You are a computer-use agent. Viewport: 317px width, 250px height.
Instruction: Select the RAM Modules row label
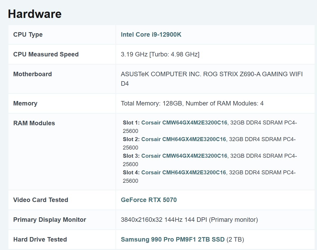[x=34, y=123]
